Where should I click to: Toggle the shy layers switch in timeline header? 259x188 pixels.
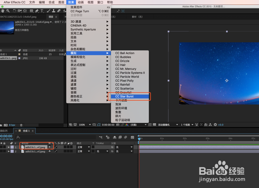pyautogui.click(x=115, y=137)
